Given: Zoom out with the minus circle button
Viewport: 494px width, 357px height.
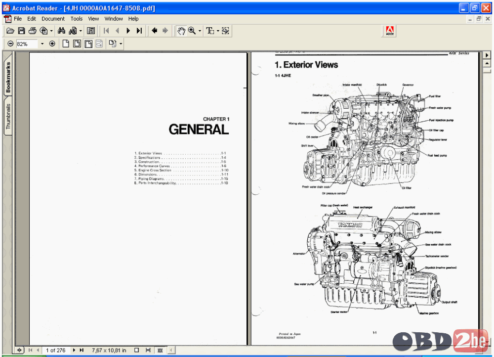Looking at the screenshot, I should (x=10, y=44).
